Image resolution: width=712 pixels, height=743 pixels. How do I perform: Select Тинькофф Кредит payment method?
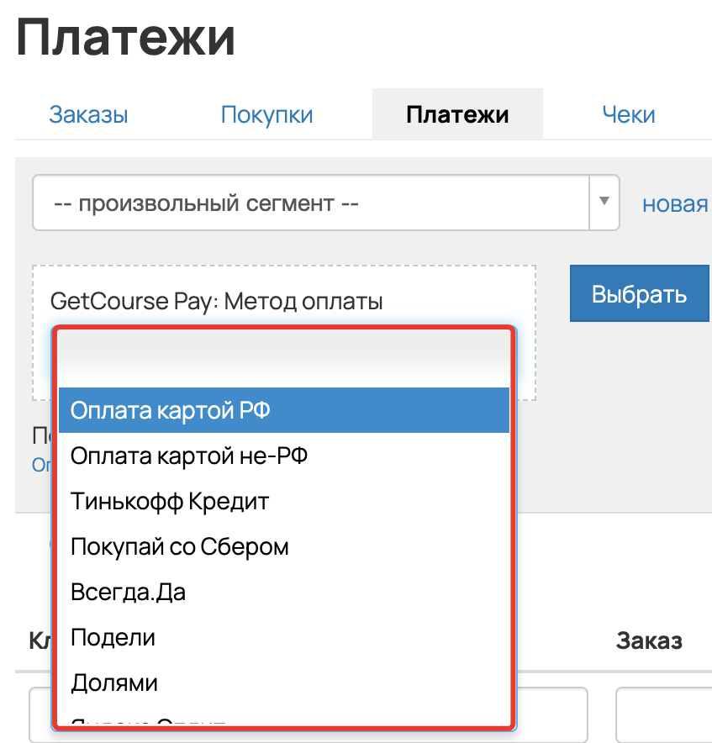284,501
